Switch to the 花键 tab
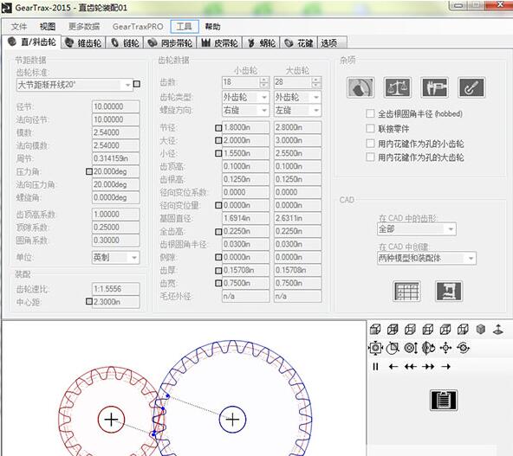Viewport: 513px width, 456px height. (299, 42)
